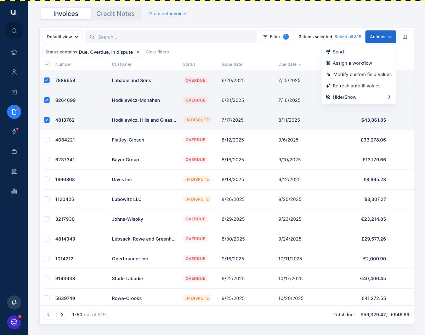Click the layers icon beside Assign a workflow
425x335 pixels.
click(328, 63)
